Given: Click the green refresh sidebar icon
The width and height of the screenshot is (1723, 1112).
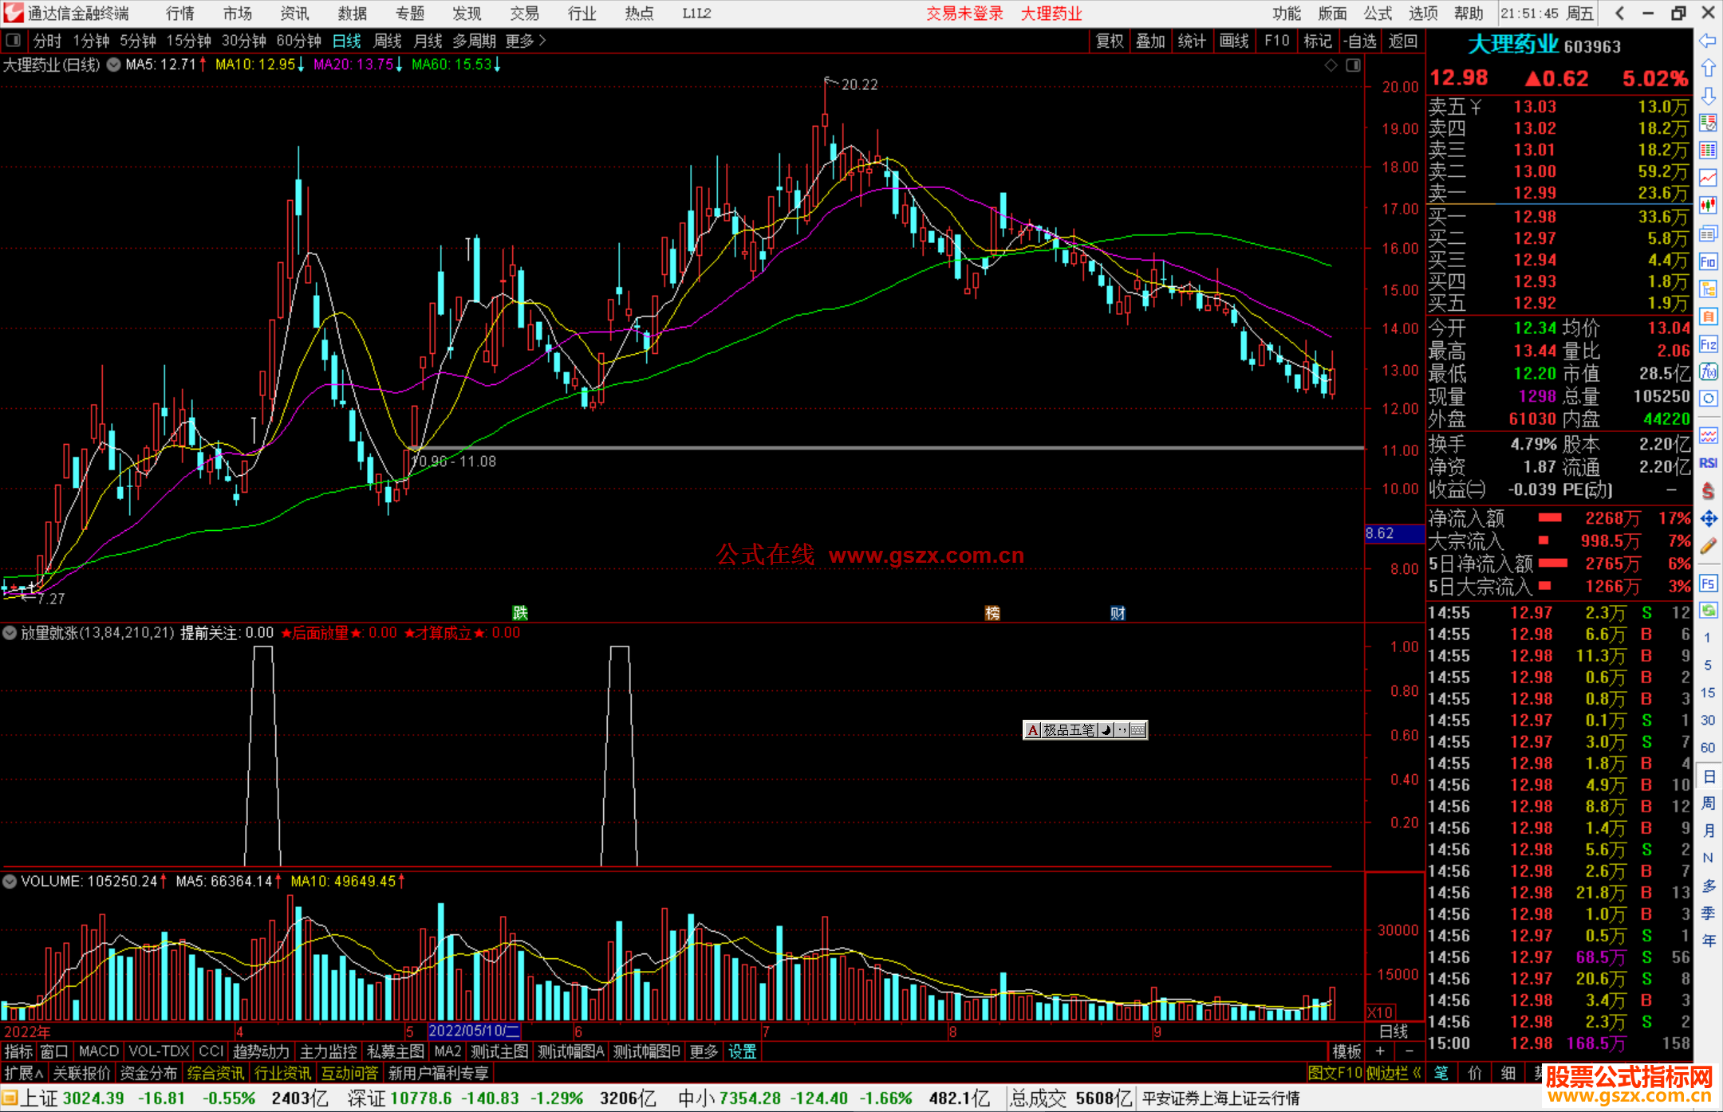Looking at the screenshot, I should click(x=1708, y=611).
